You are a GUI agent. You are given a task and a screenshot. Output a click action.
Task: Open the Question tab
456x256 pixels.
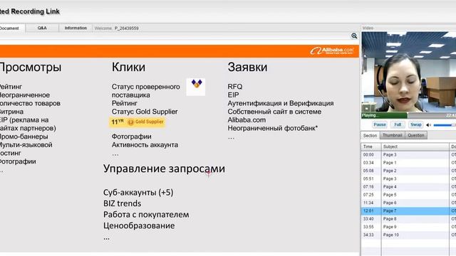pyautogui.click(x=416, y=135)
